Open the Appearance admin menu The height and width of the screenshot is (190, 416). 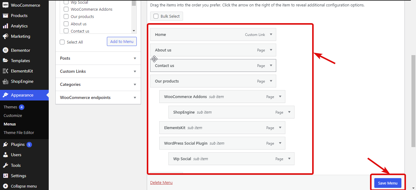[24, 95]
